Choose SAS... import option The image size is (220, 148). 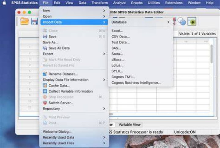pyautogui.click(x=116, y=48)
